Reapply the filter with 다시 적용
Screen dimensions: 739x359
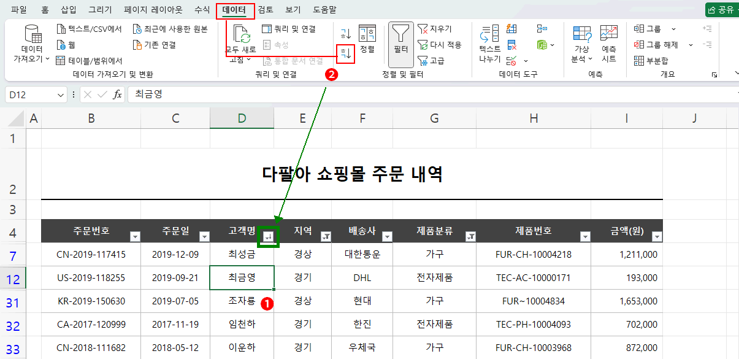coord(440,45)
